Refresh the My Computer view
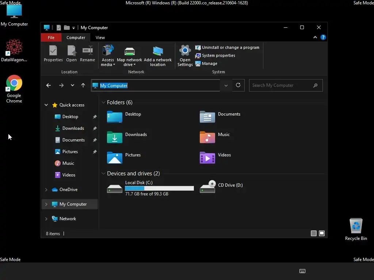This screenshot has height=280, width=374. [x=238, y=85]
